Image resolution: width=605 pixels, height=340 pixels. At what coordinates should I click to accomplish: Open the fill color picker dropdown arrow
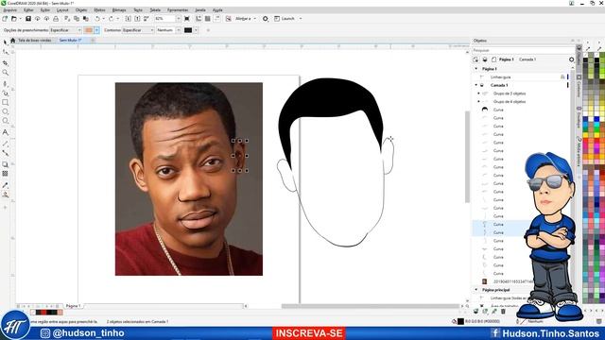point(96,30)
